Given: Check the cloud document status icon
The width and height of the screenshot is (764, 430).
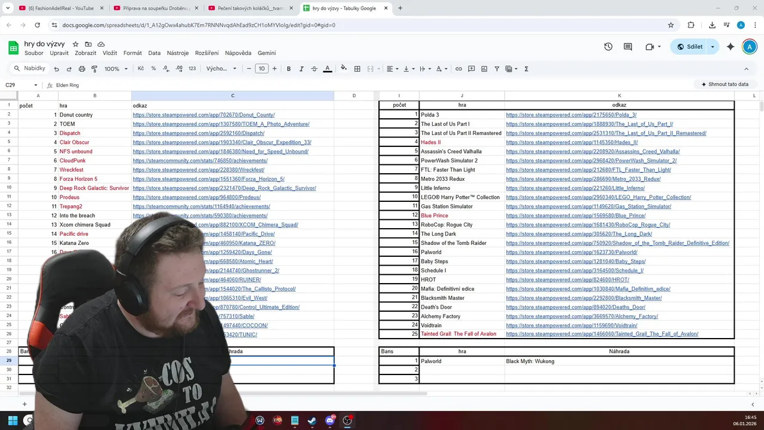Looking at the screenshot, I should [x=101, y=44].
